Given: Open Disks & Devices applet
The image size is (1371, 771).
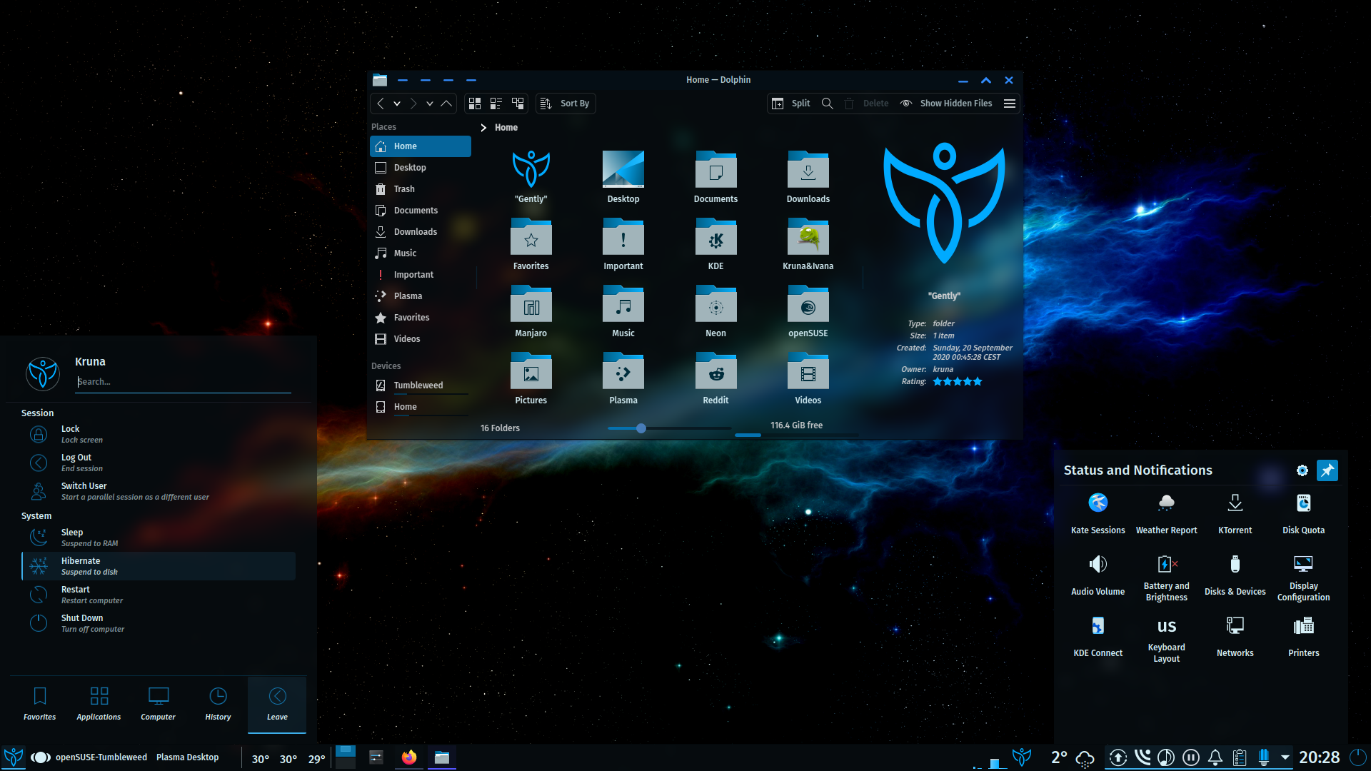Looking at the screenshot, I should 1235,575.
